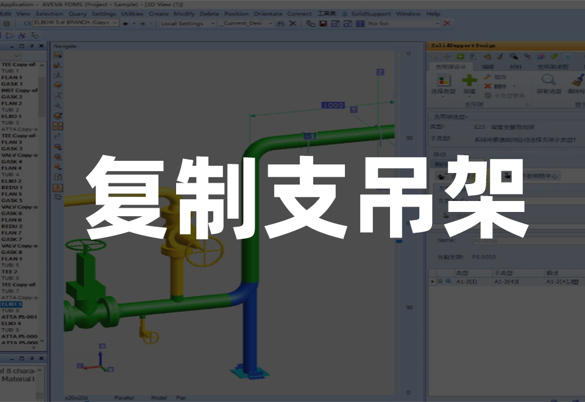Go back with the left arrow button

tap(126, 24)
